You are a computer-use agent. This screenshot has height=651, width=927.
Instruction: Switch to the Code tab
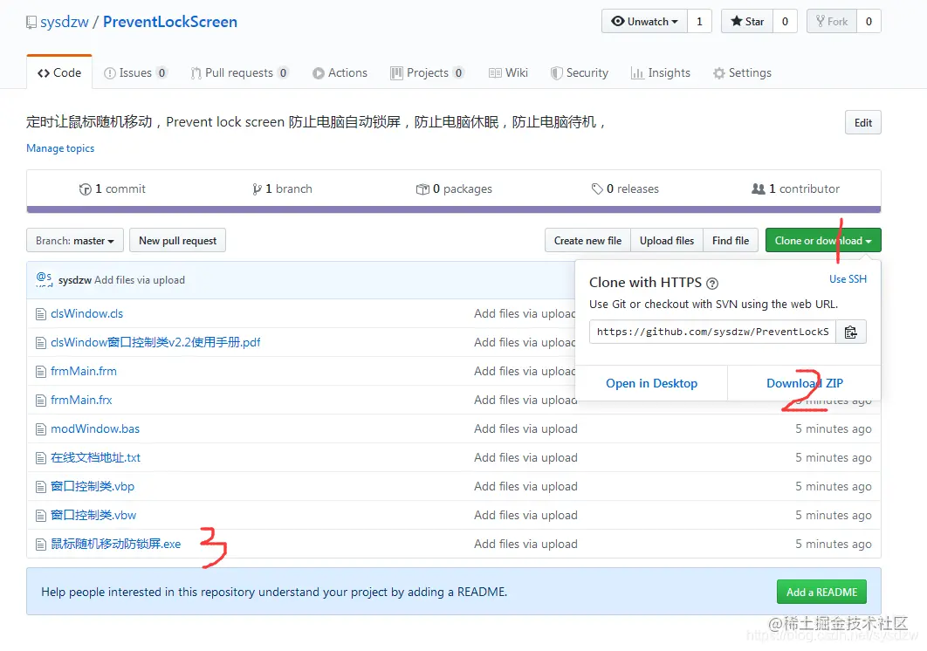pyautogui.click(x=59, y=72)
